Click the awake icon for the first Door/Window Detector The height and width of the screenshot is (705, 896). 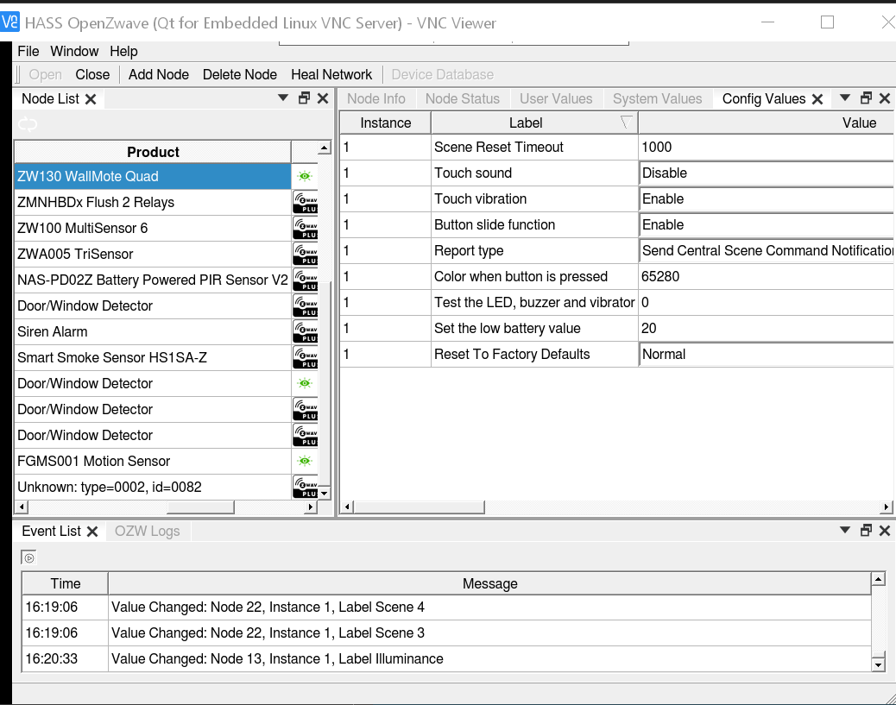click(305, 383)
